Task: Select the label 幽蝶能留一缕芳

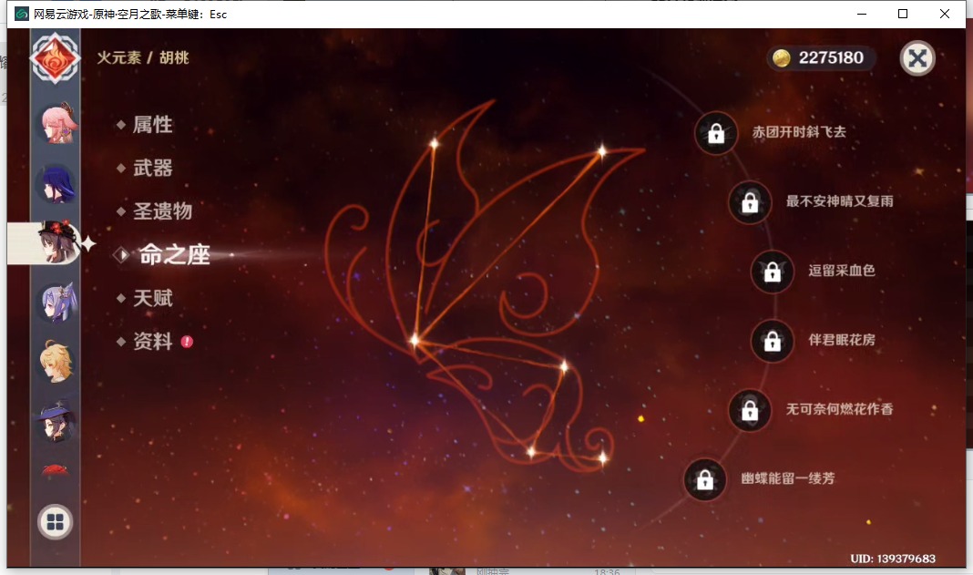Action: 788,478
